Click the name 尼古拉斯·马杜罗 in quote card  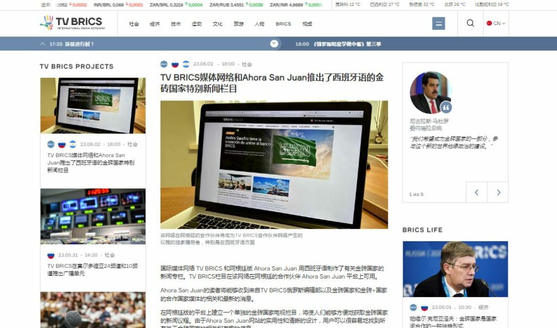point(429,121)
